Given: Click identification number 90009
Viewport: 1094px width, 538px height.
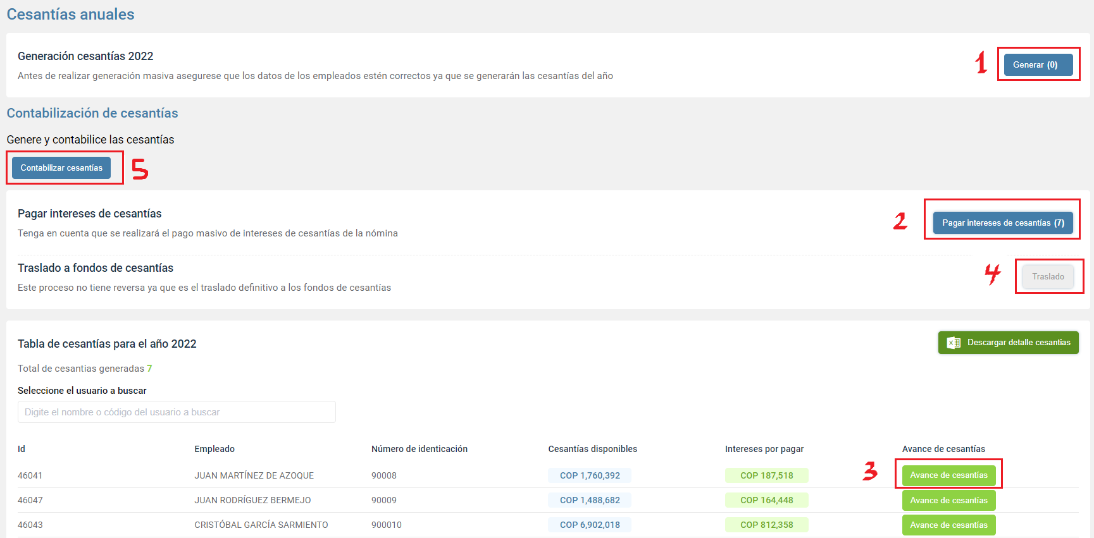Looking at the screenshot, I should tap(384, 500).
